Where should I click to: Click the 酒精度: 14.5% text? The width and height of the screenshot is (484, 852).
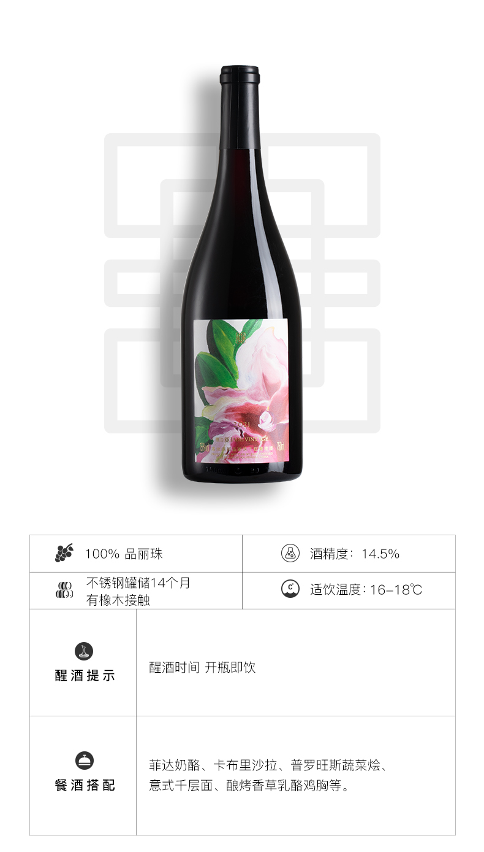tap(355, 554)
